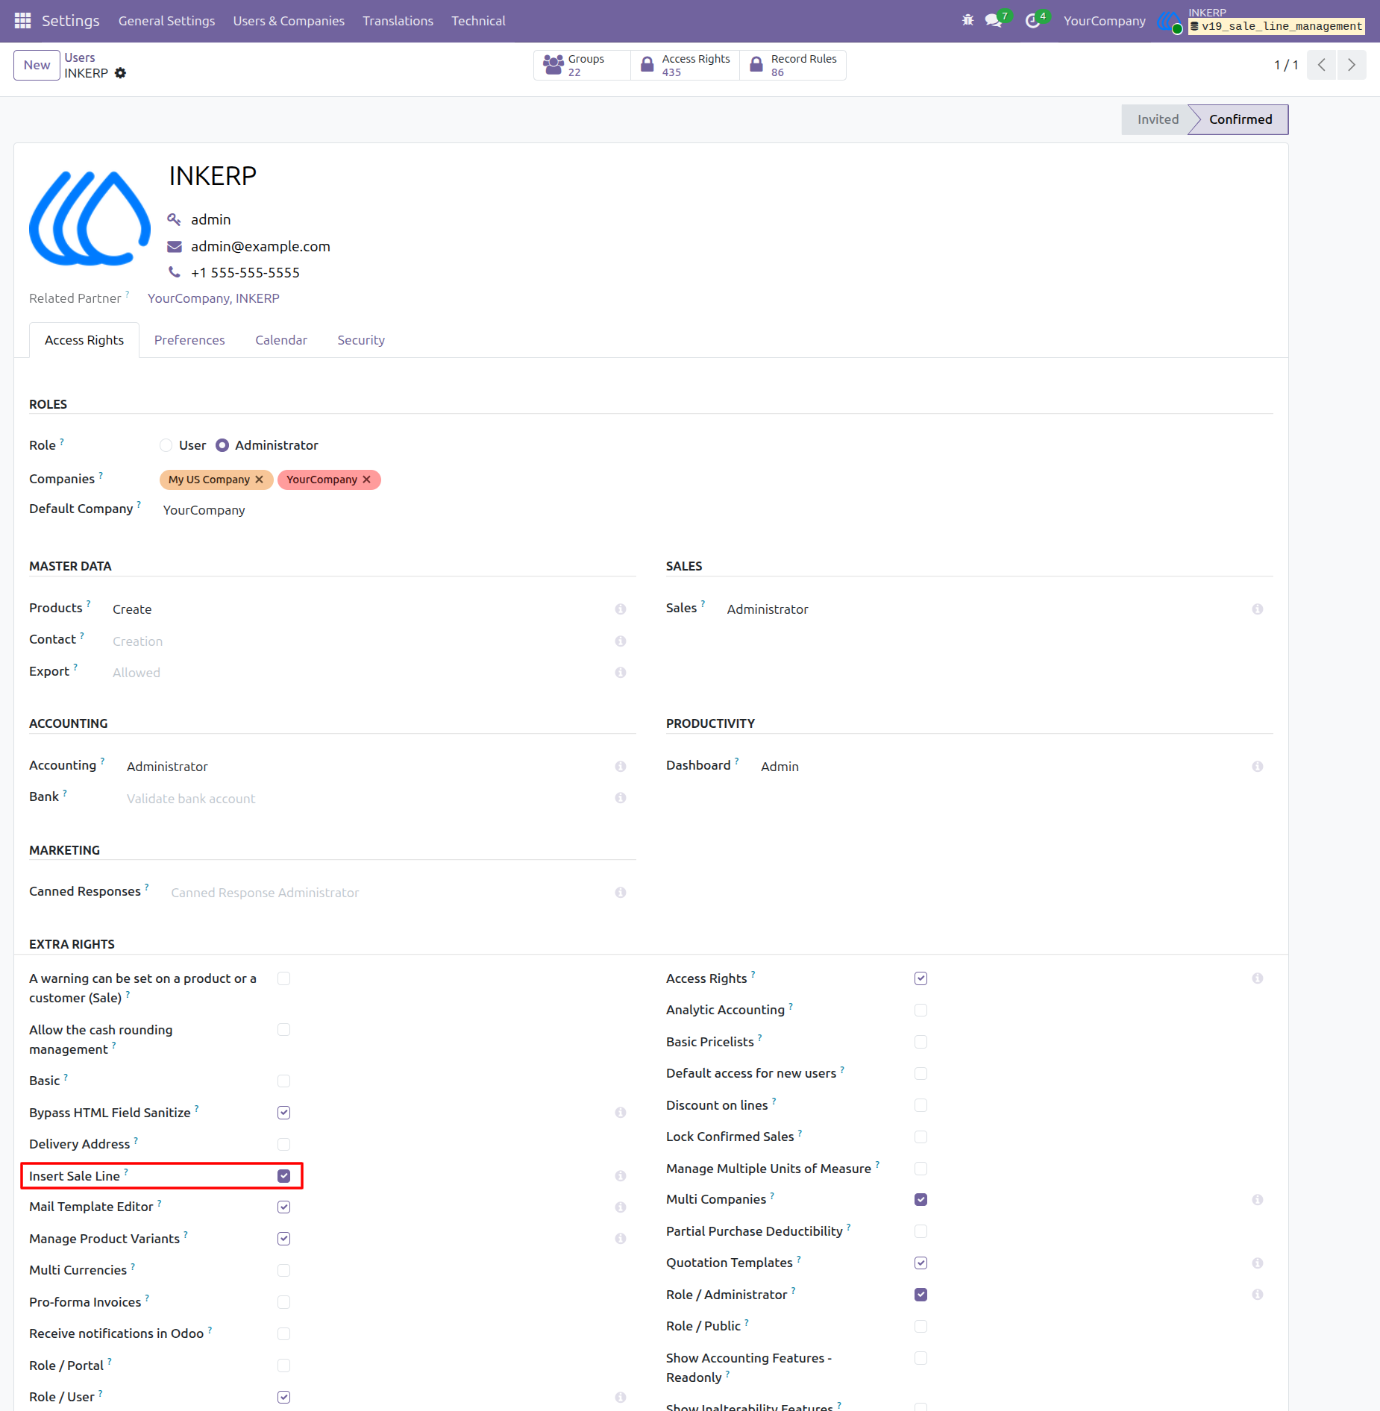The image size is (1380, 1411).
Task: Switch to the Calendar tab
Action: point(281,340)
